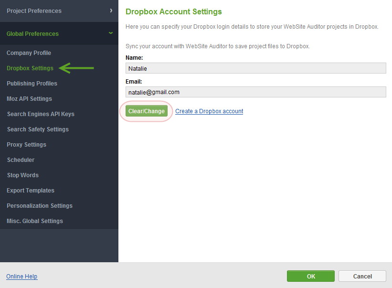Viewport: 392px width, 288px height.
Task: Open the Scheduler settings
Action: pos(21,160)
